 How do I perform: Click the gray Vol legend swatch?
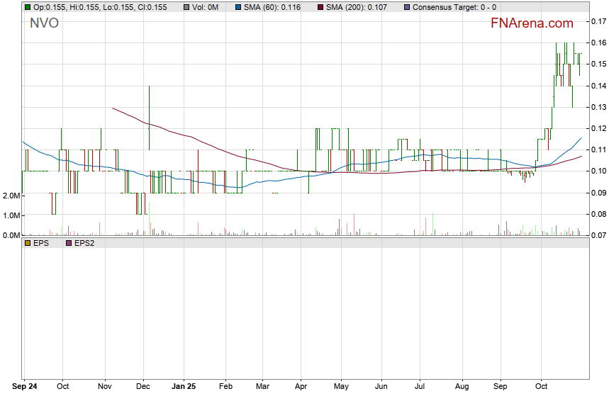coord(186,7)
